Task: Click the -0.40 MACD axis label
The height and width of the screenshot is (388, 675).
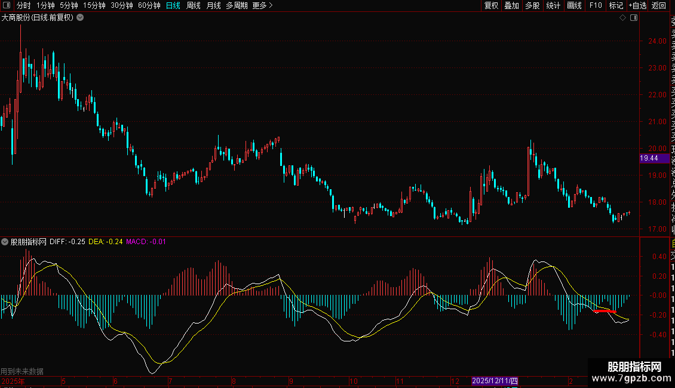Action: (x=658, y=335)
